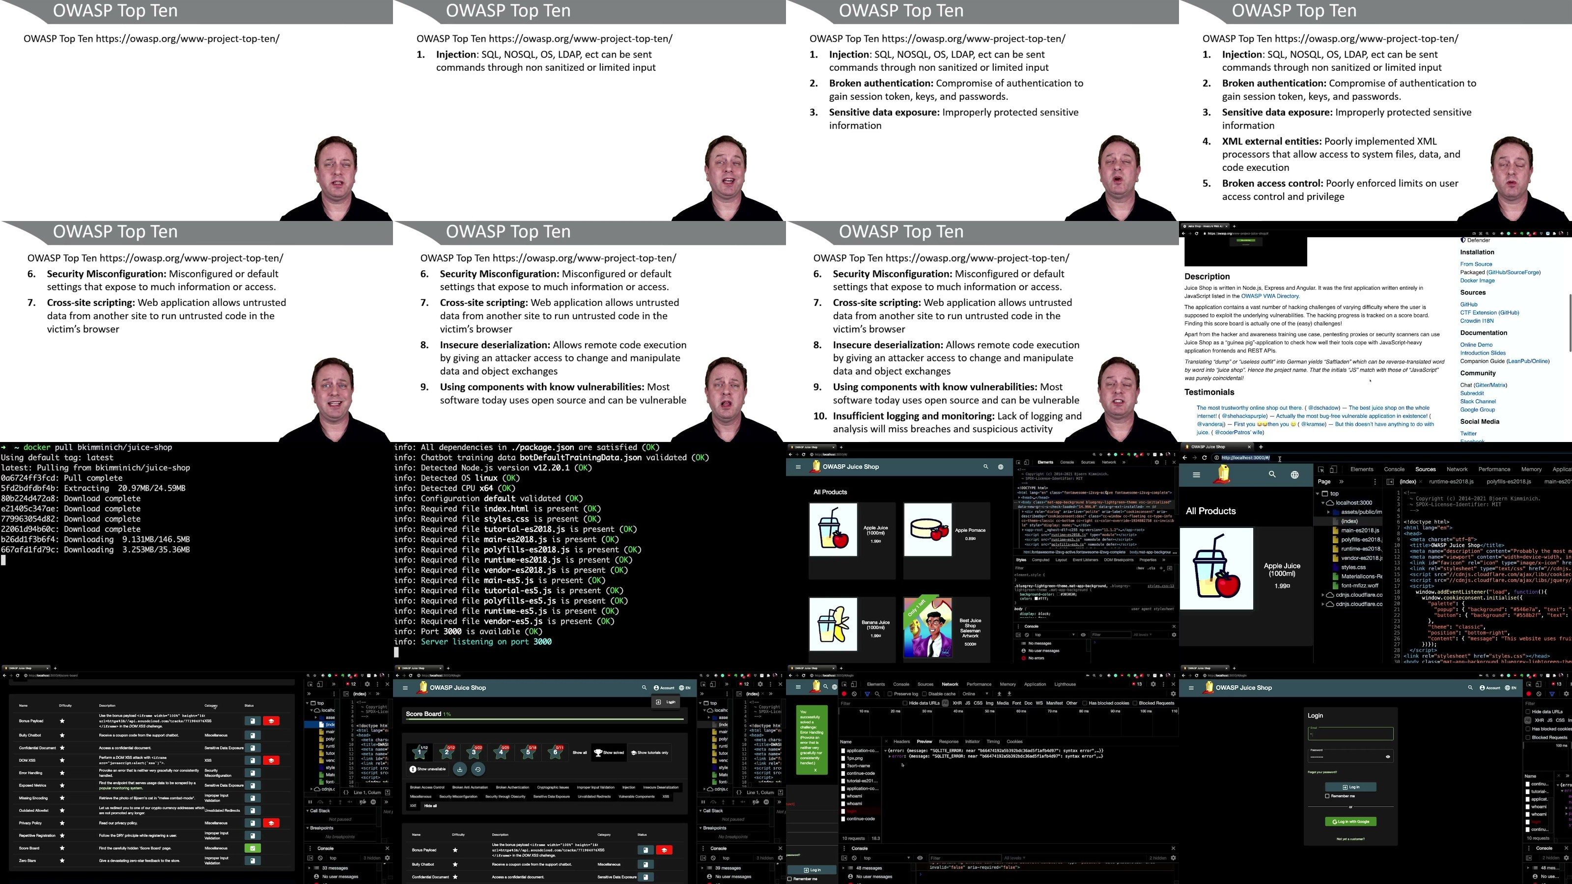1572x884 pixels.
Task: Click the Best Juice Shop Salesman Artwork thumbnail
Action: pyautogui.click(x=927, y=628)
